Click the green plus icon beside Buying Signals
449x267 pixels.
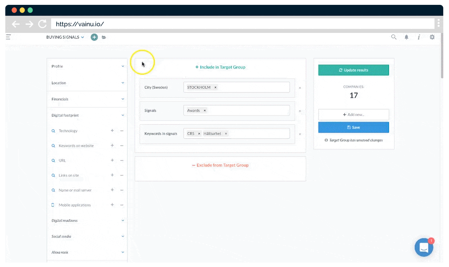coord(94,37)
